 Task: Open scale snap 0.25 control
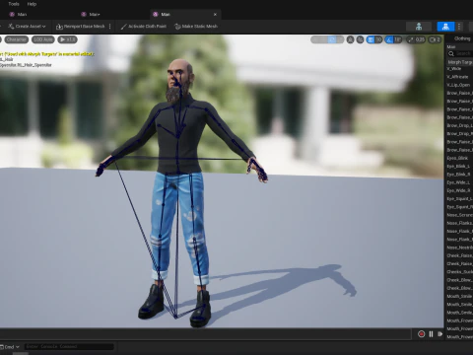pos(416,39)
